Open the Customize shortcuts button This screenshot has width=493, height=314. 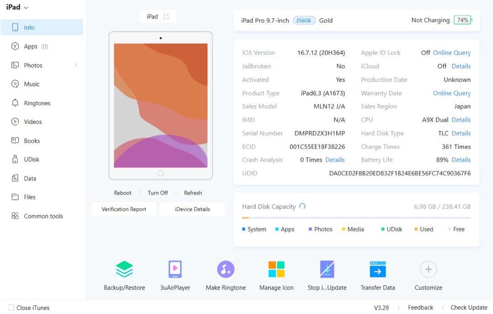(x=428, y=273)
